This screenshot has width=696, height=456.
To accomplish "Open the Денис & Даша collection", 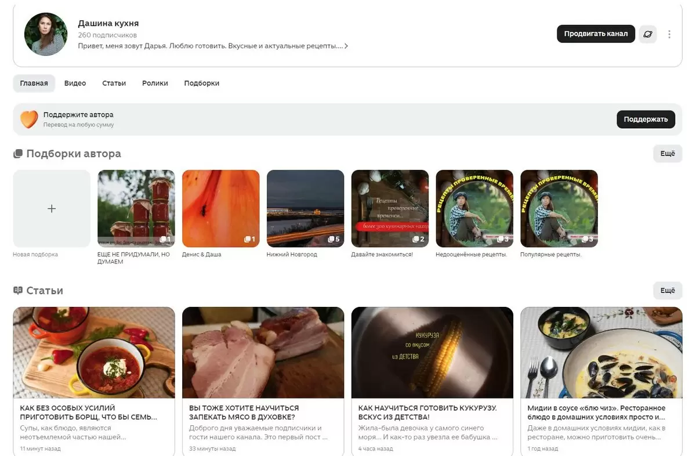I will (220, 209).
